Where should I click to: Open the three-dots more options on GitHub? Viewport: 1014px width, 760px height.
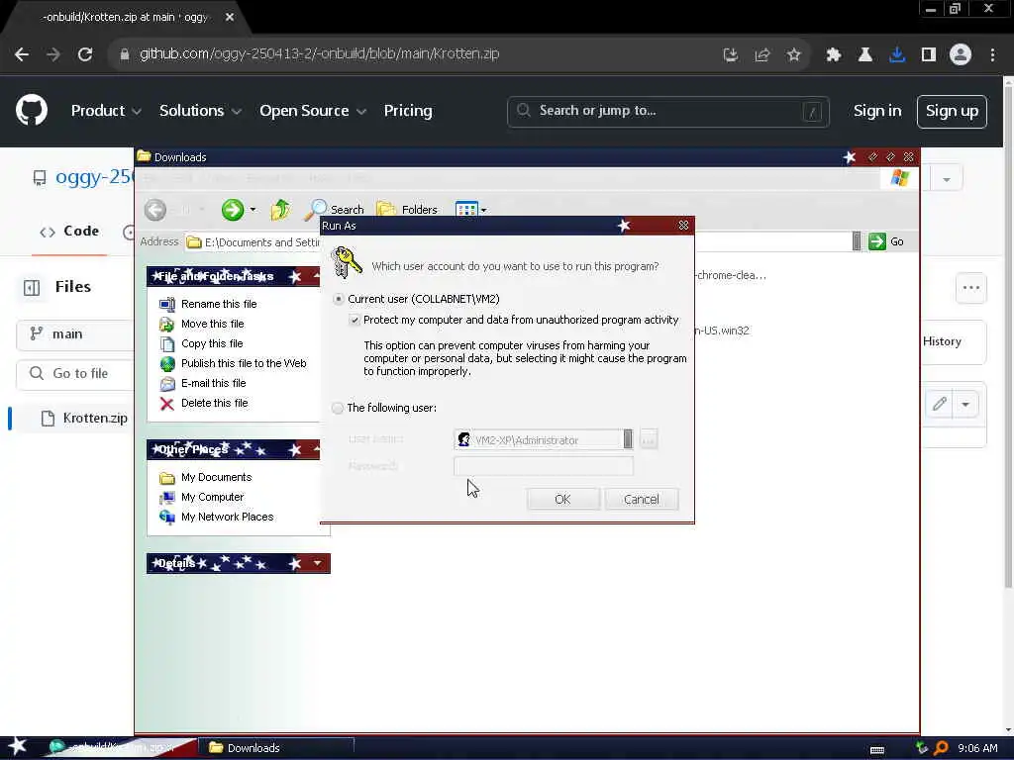pyautogui.click(x=970, y=288)
